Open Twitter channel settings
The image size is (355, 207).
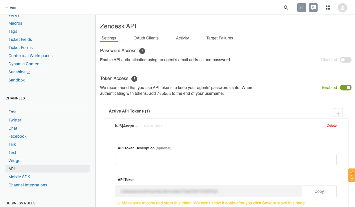[15, 120]
